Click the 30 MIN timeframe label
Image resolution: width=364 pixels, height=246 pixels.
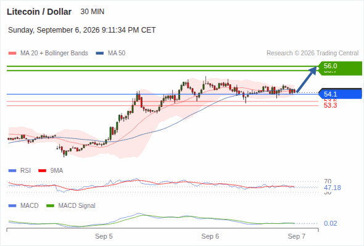click(x=93, y=12)
